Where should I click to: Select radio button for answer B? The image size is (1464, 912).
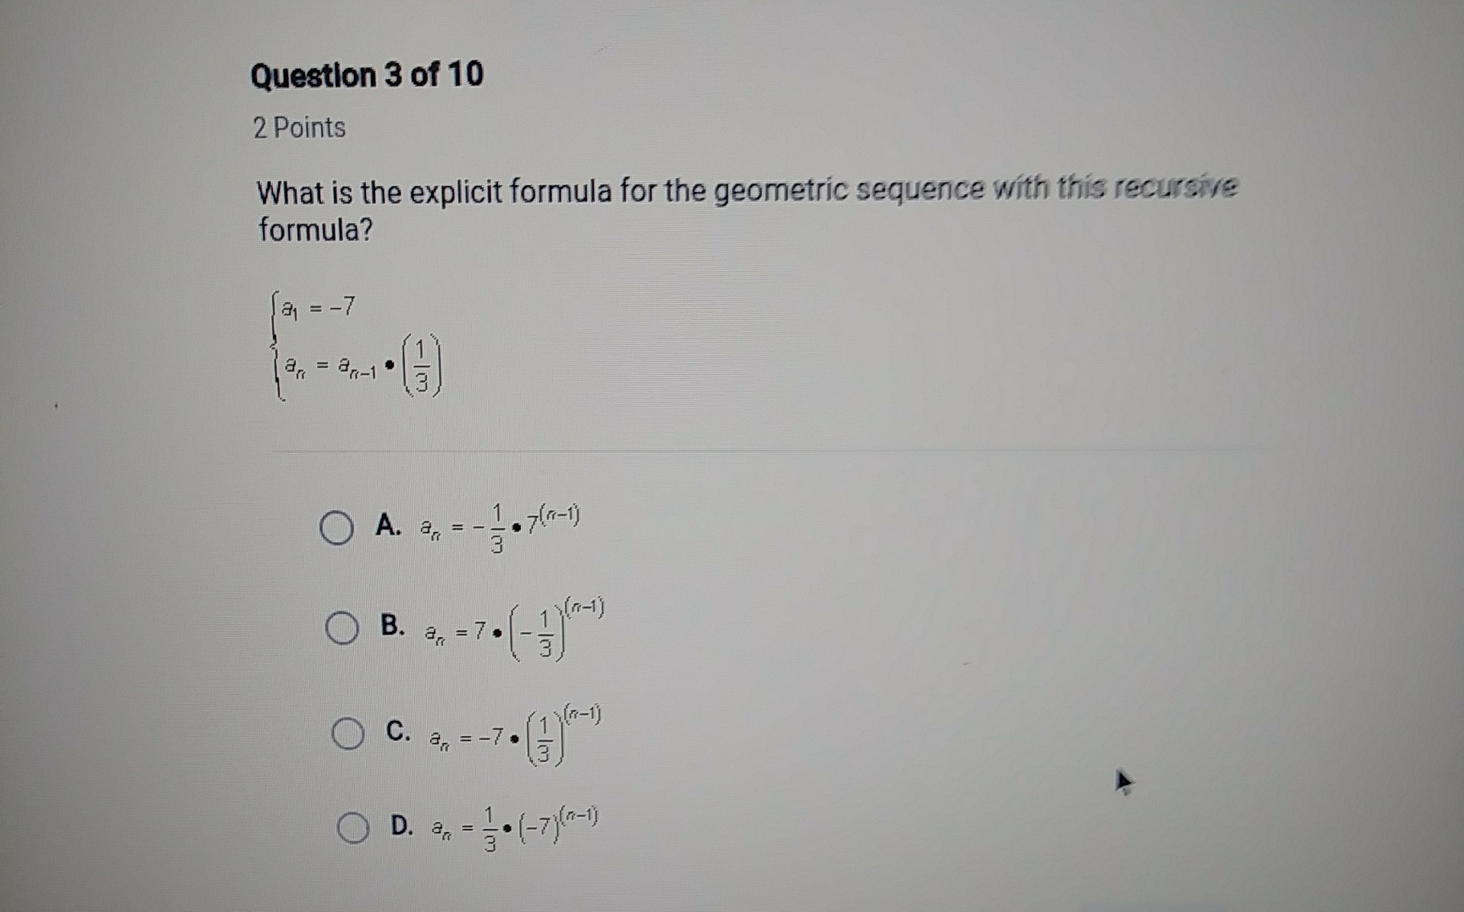pyautogui.click(x=342, y=629)
